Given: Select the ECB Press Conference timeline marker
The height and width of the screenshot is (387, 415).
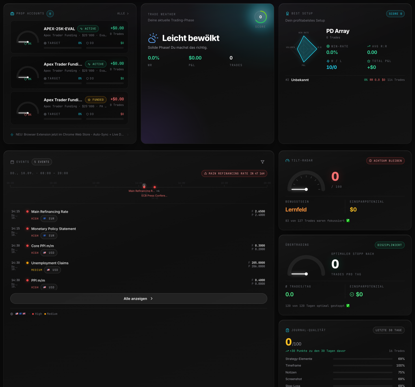Looking at the screenshot, I should [155, 187].
